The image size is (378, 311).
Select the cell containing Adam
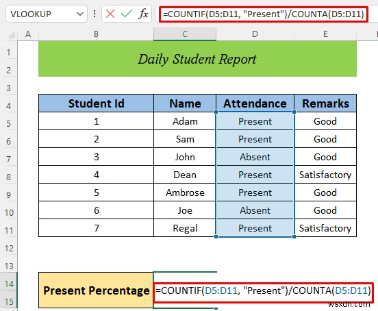pyautogui.click(x=185, y=121)
